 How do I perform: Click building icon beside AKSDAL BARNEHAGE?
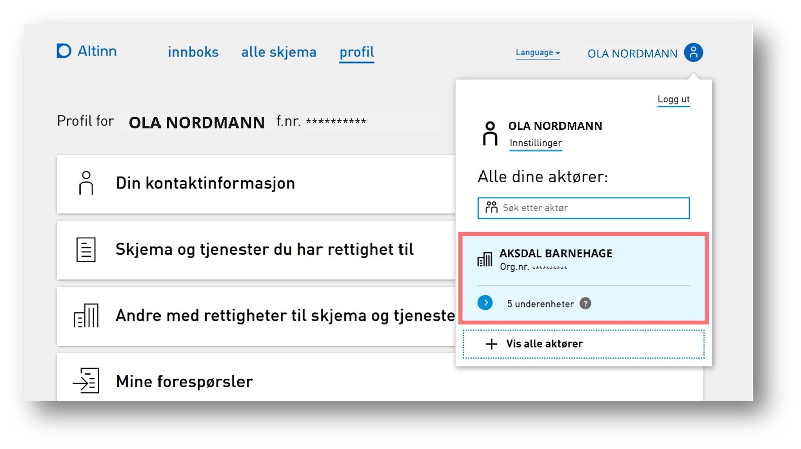[x=485, y=260]
